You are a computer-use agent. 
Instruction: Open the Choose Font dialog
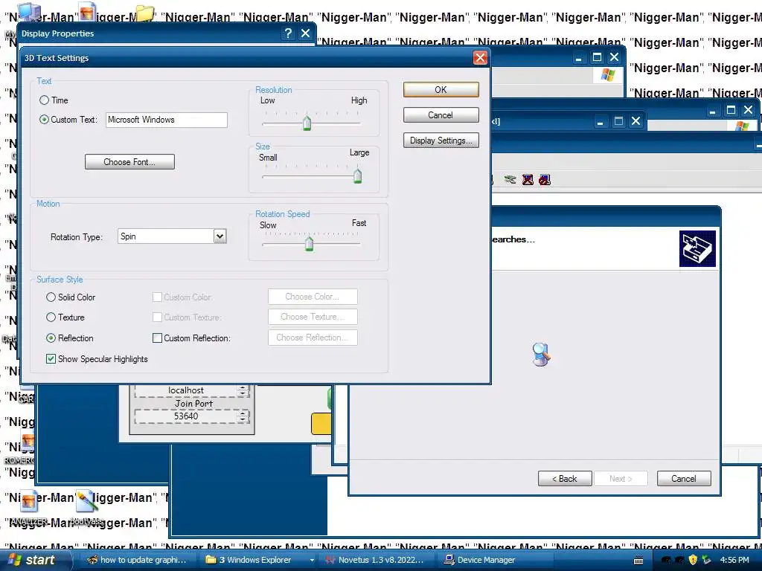click(129, 162)
